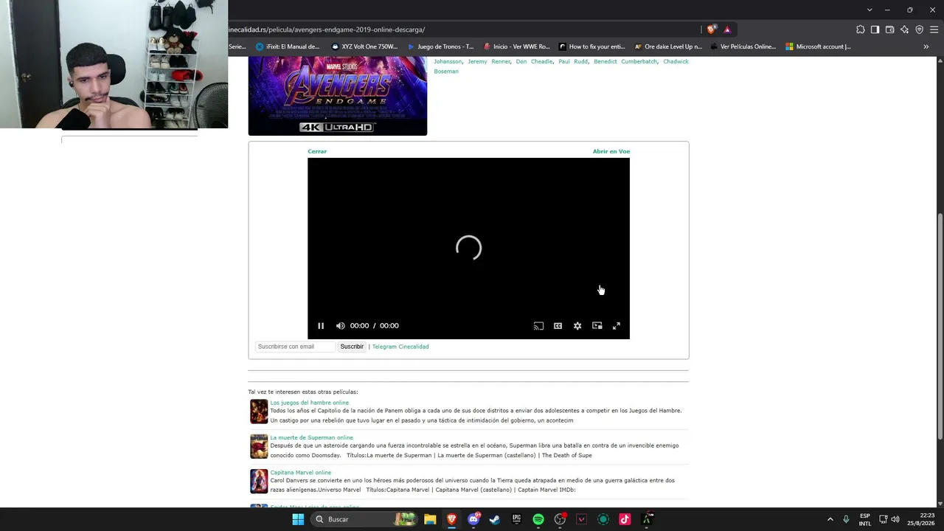Switch ESP INTL keyboard language
Image resolution: width=944 pixels, height=531 pixels.
pos(865,519)
